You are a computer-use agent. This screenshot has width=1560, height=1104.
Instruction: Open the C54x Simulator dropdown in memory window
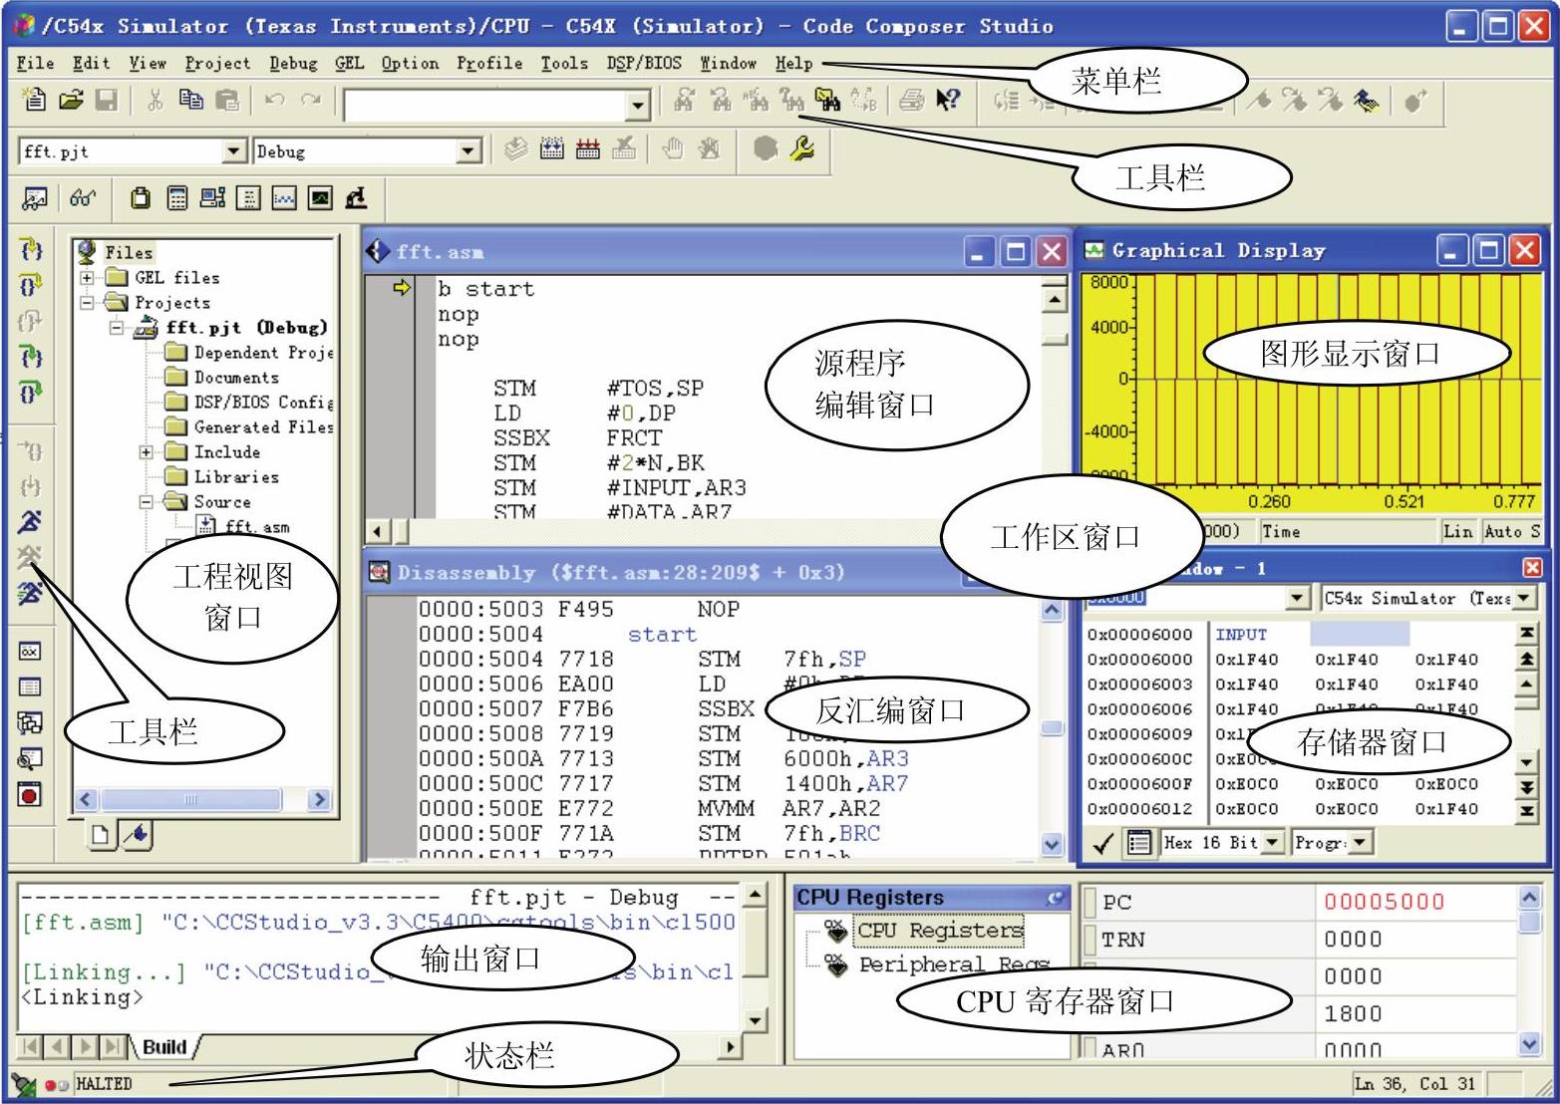(1522, 598)
